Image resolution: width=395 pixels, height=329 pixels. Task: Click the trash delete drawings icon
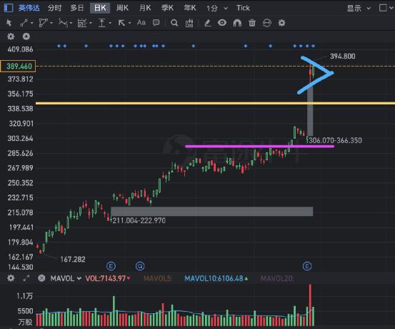pyautogui.click(x=252, y=23)
